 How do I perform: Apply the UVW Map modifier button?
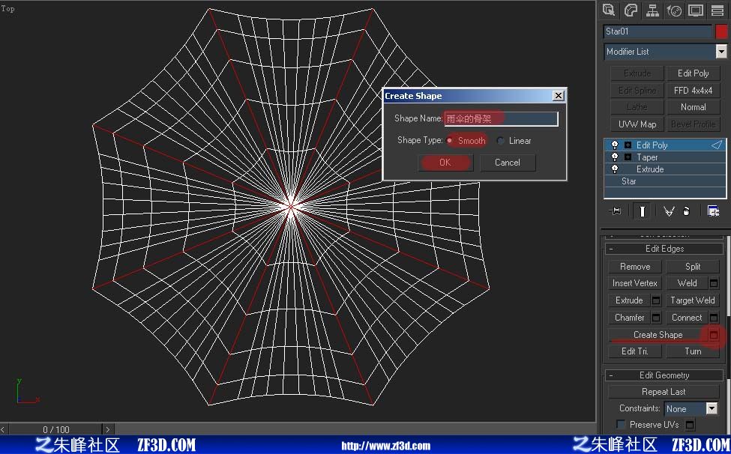[x=637, y=124]
